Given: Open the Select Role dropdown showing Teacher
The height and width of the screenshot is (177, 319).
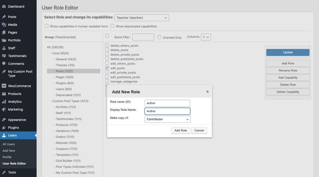Looking at the screenshot, I should coord(142,18).
